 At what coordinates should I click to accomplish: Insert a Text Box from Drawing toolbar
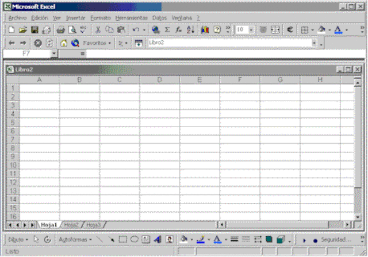(x=145, y=240)
